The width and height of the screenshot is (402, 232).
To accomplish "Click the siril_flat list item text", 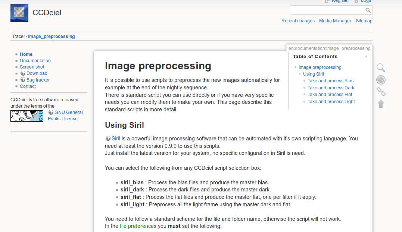I will tap(218, 197).
